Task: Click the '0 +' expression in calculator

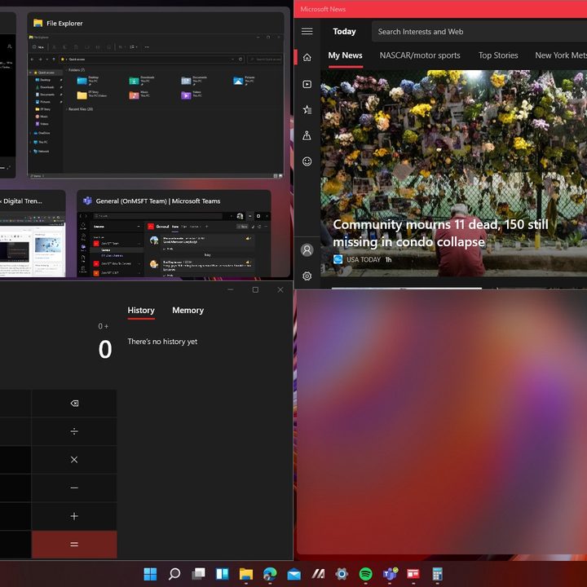Action: tap(104, 326)
